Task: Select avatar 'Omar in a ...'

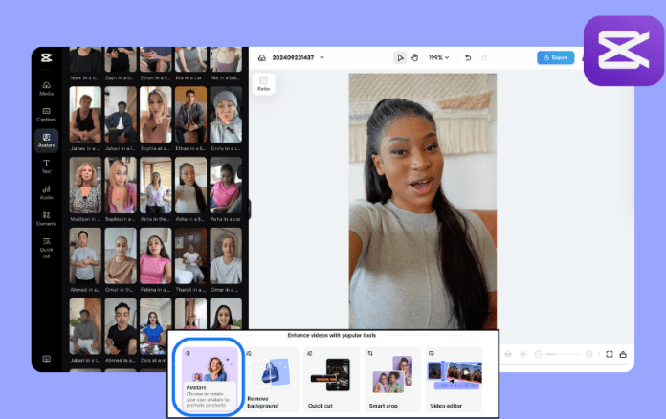Action: [226, 259]
